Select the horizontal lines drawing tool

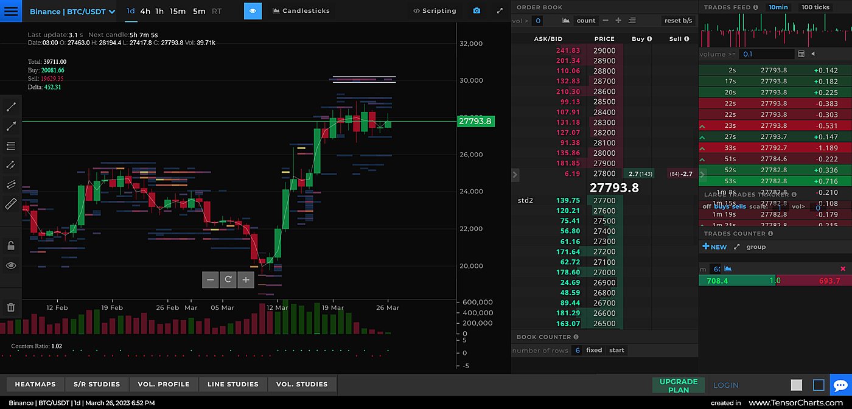(x=11, y=146)
